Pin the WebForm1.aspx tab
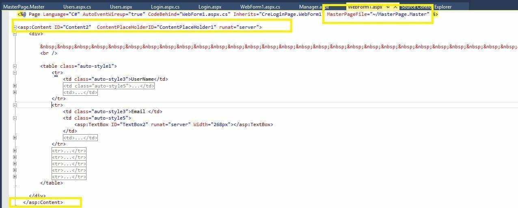 point(388,7)
